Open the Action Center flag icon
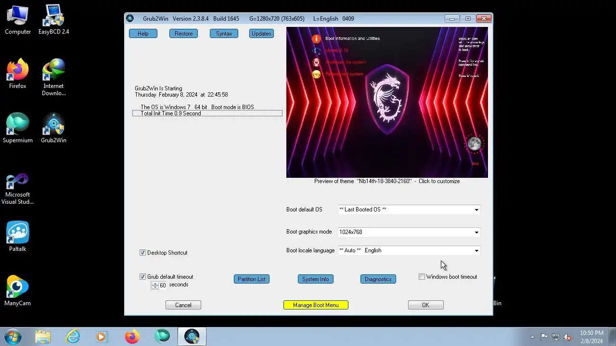The width and height of the screenshot is (616, 346). click(x=544, y=337)
